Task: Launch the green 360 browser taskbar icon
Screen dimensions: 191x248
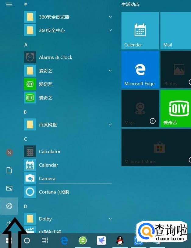Action: click(83, 241)
